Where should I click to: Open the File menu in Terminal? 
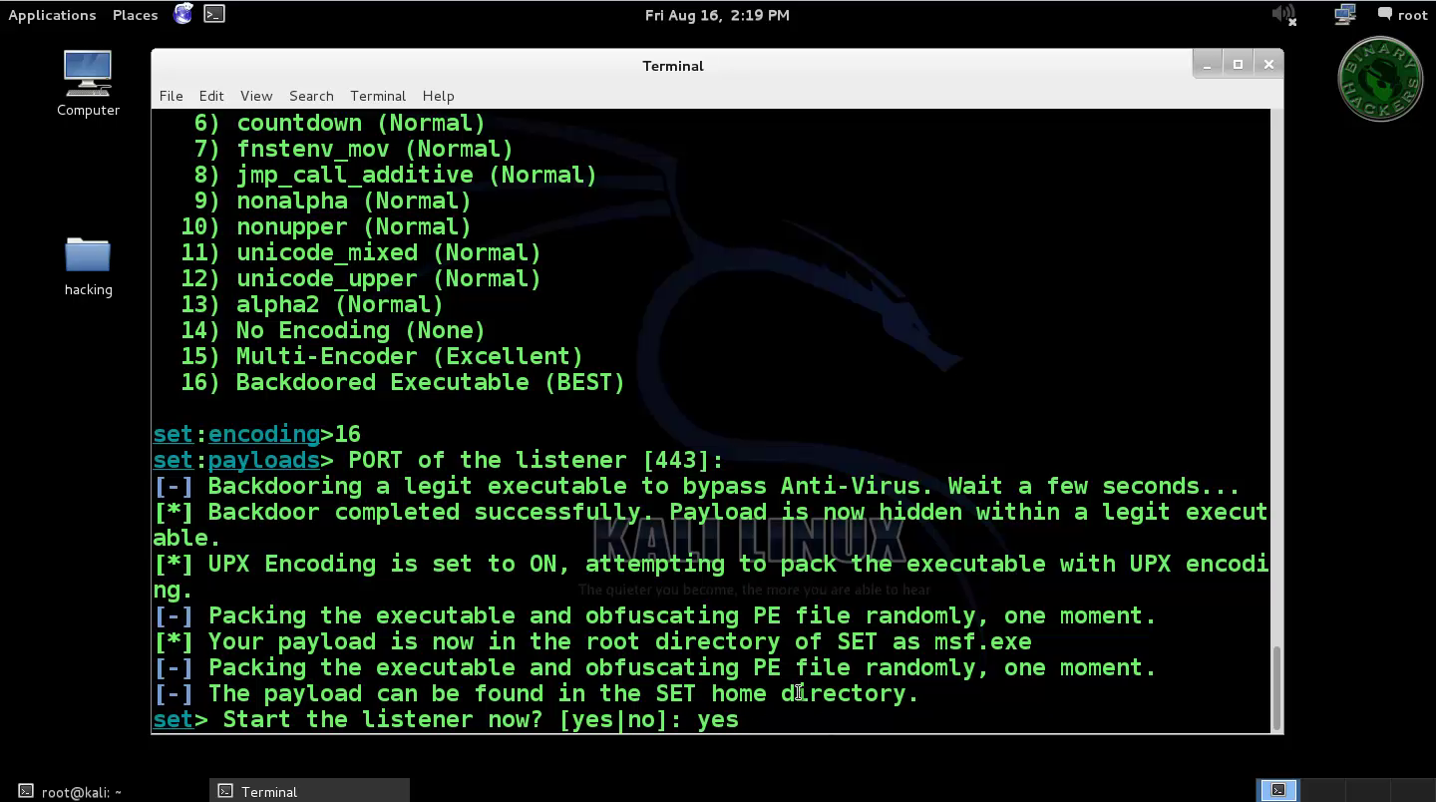(x=171, y=96)
